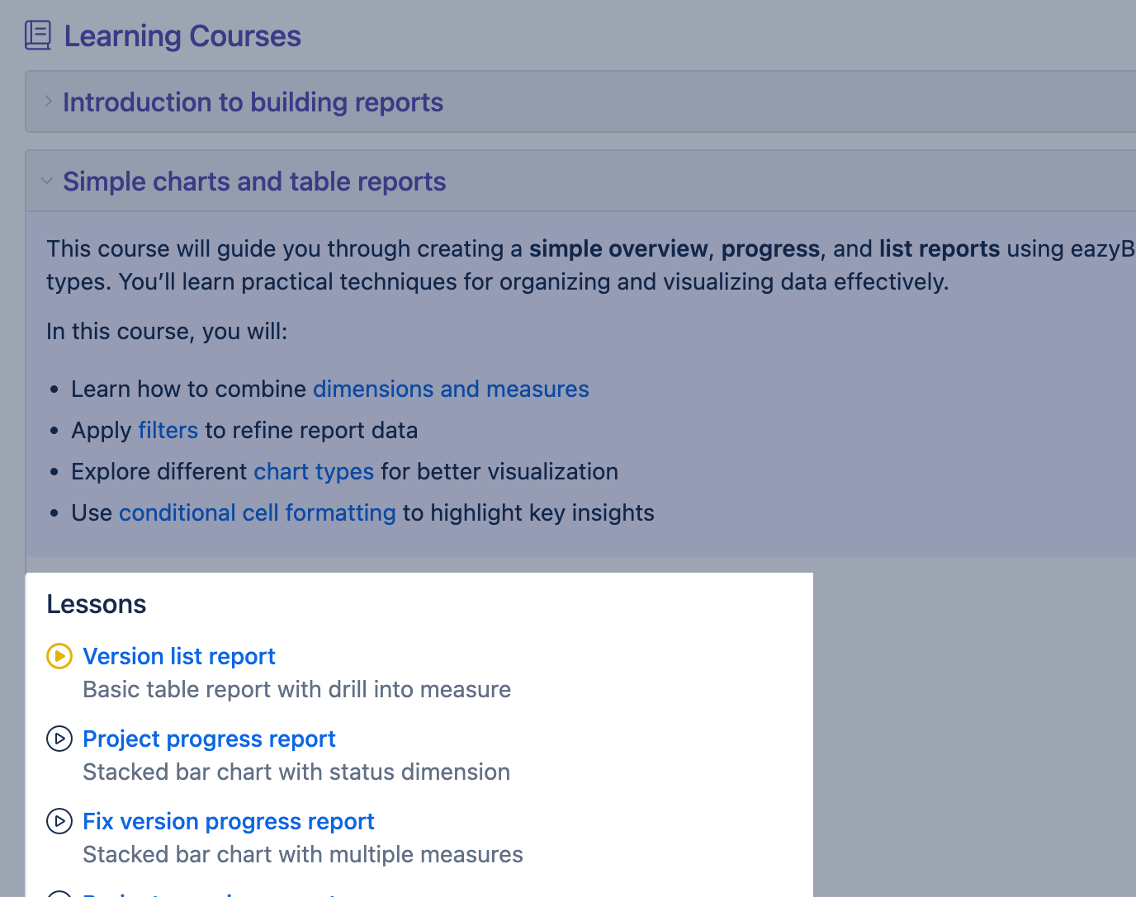
Task: Click the Learning Courses heading text
Action: 182,36
